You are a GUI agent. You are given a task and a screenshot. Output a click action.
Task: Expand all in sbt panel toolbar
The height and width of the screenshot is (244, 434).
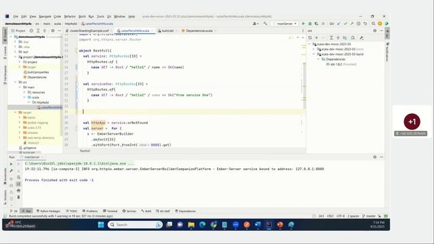(x=331, y=38)
